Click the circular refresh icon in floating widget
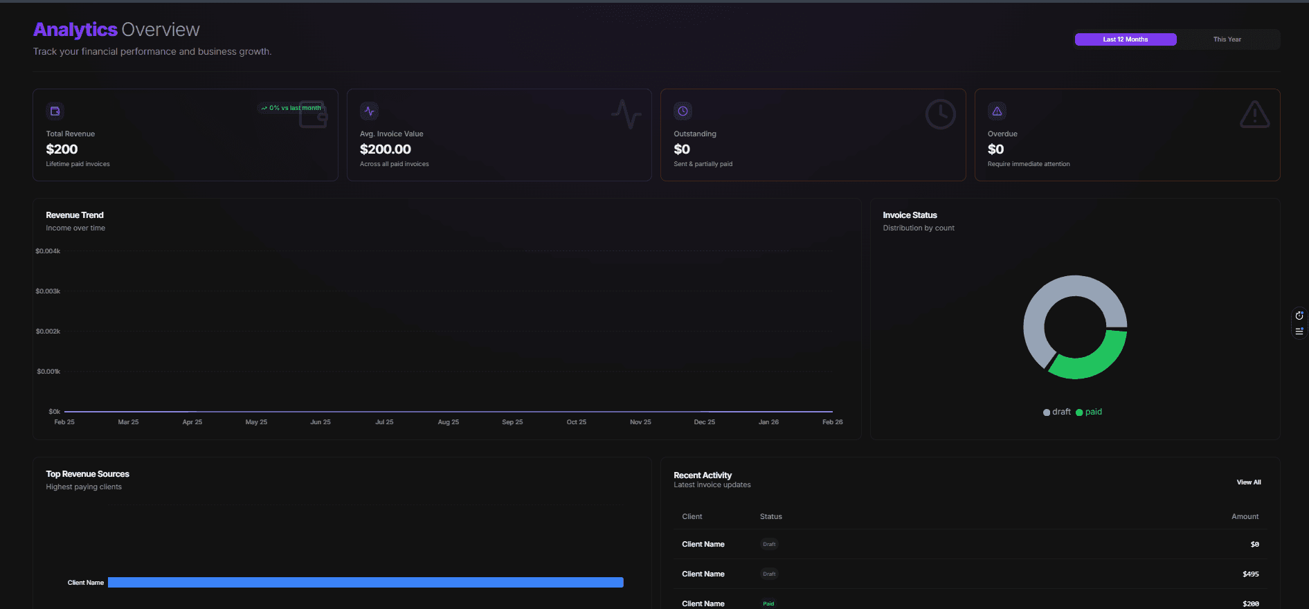 pos(1299,316)
